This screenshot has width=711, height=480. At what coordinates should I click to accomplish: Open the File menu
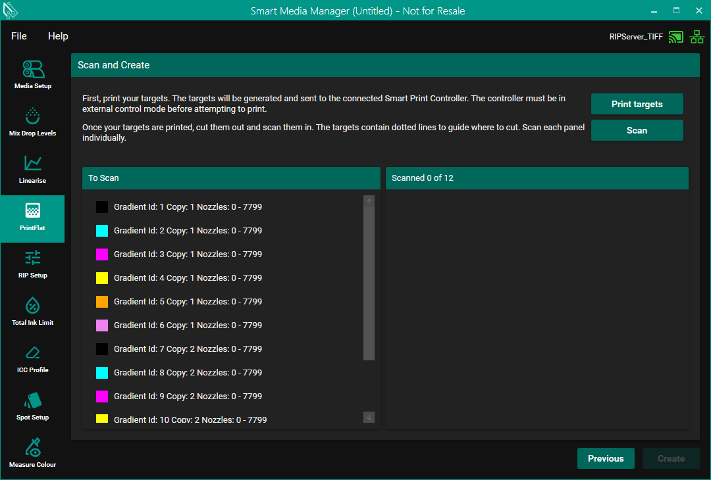pos(19,36)
